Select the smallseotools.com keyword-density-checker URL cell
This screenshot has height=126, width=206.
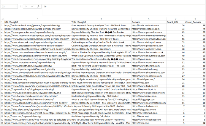pyautogui.click(x=38, y=29)
